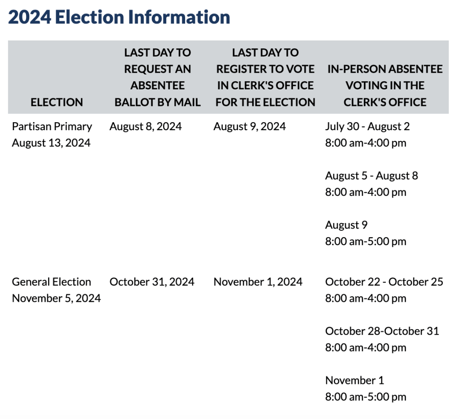460x419 pixels.
Task: Click the Last Day to Register header
Action: [265, 77]
